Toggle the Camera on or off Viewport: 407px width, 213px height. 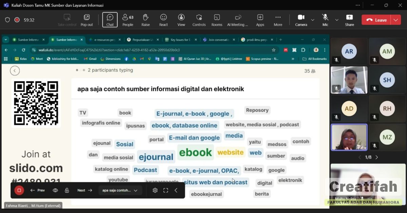(301, 20)
